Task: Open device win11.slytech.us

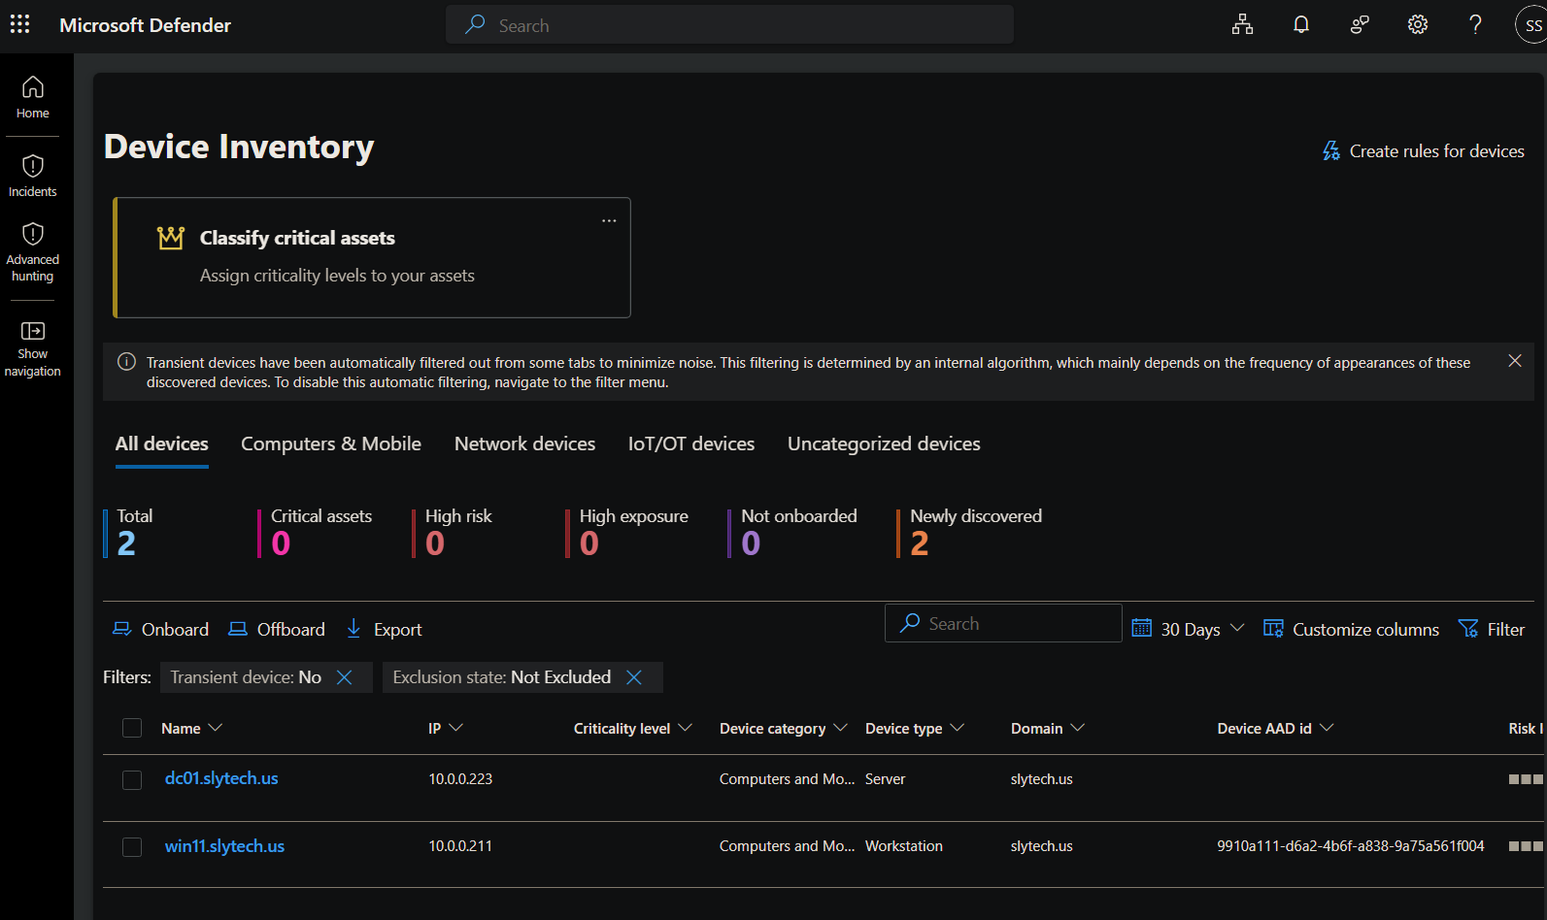Action: (224, 846)
